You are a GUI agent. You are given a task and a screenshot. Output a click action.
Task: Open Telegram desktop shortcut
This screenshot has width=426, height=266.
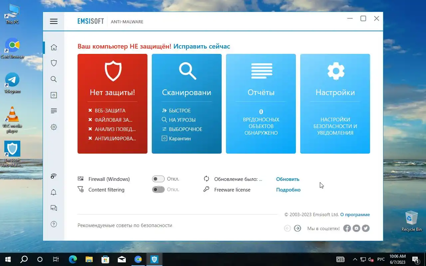point(12,83)
